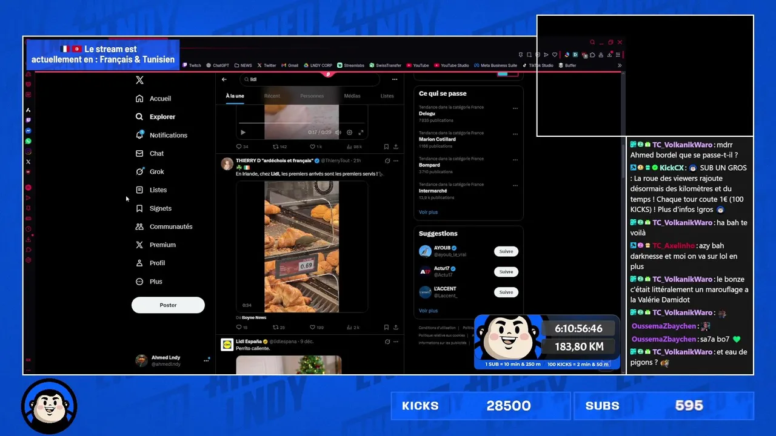The image size is (776, 436).
Task: Share the THIERRY D post
Action: click(396, 327)
